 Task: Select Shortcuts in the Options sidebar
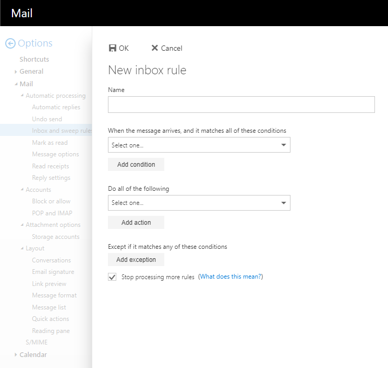(x=34, y=59)
